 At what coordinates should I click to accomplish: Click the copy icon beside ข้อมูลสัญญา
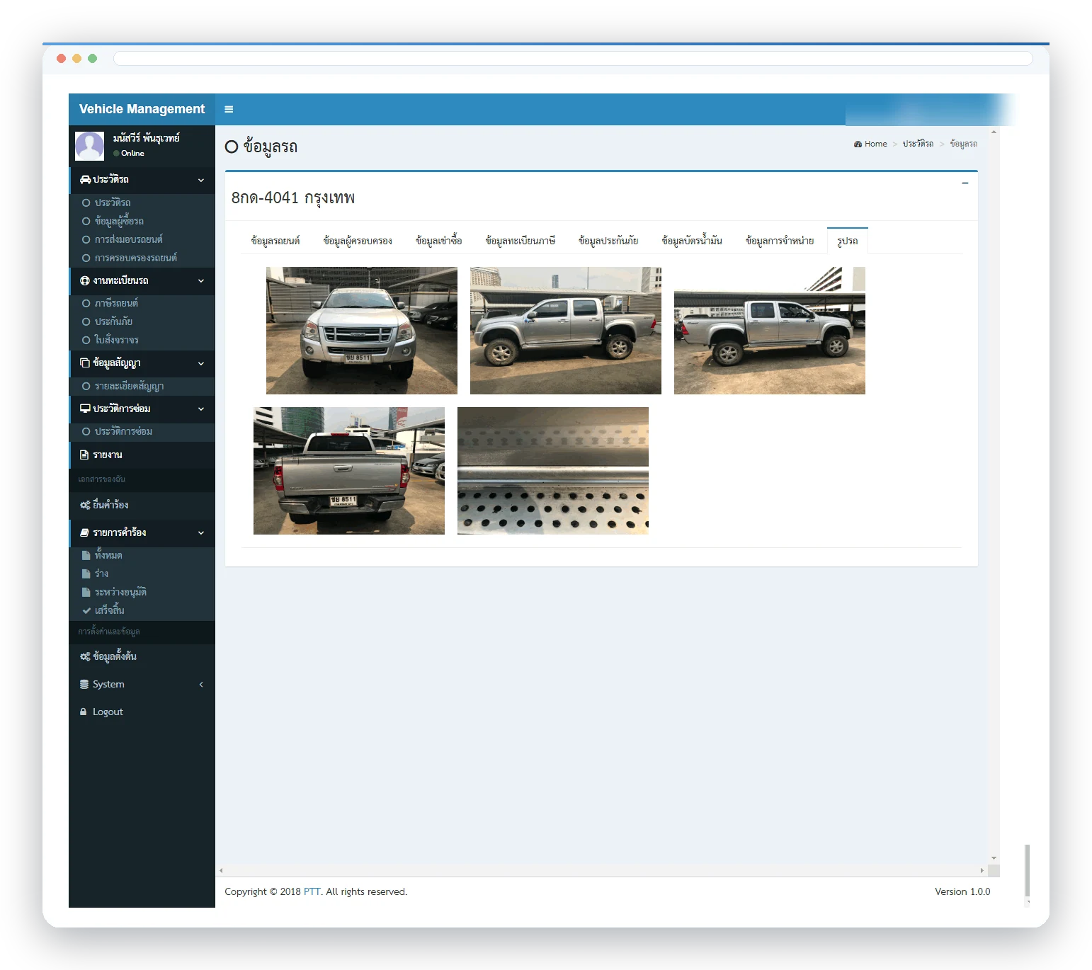pyautogui.click(x=85, y=363)
